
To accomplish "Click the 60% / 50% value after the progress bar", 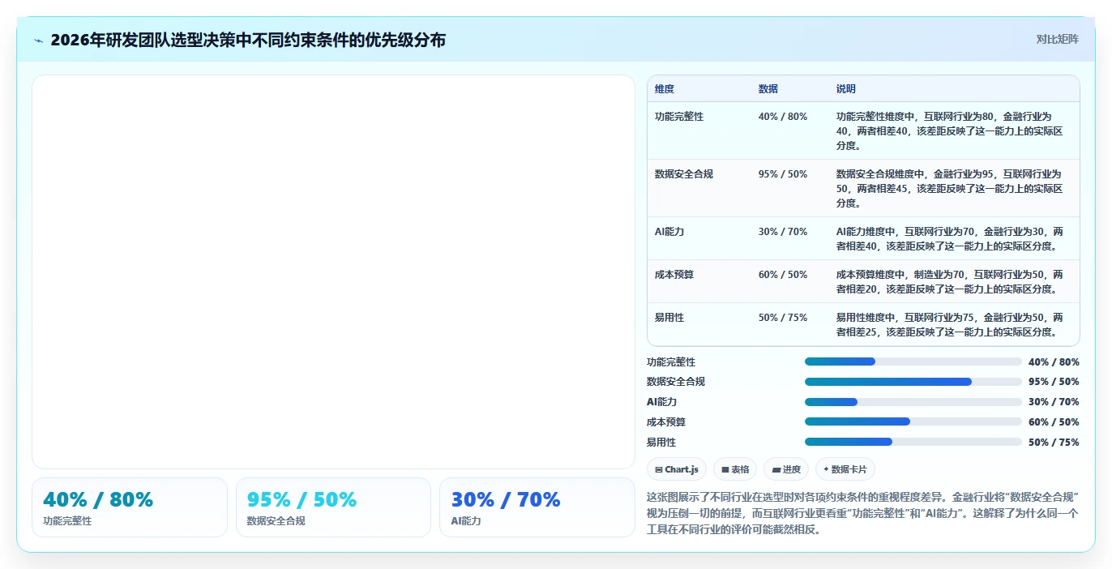I will click(1054, 422).
